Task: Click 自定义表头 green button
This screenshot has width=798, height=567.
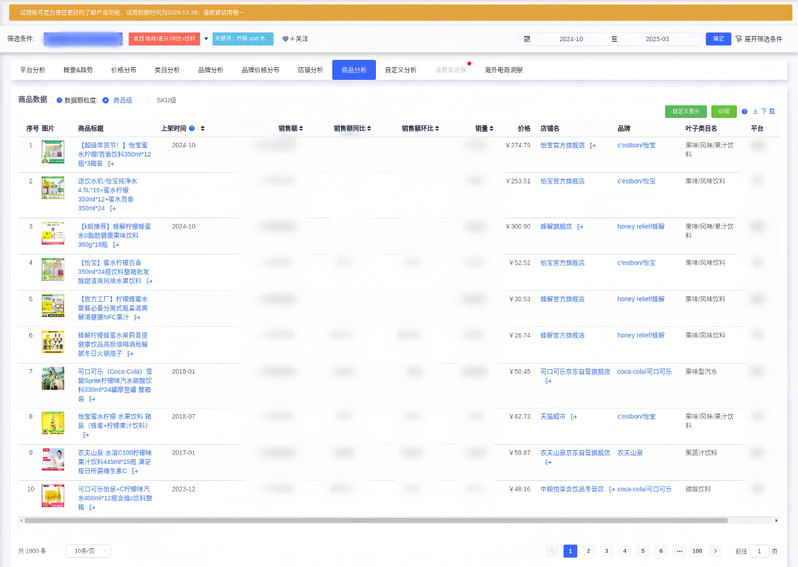Action: tap(686, 112)
